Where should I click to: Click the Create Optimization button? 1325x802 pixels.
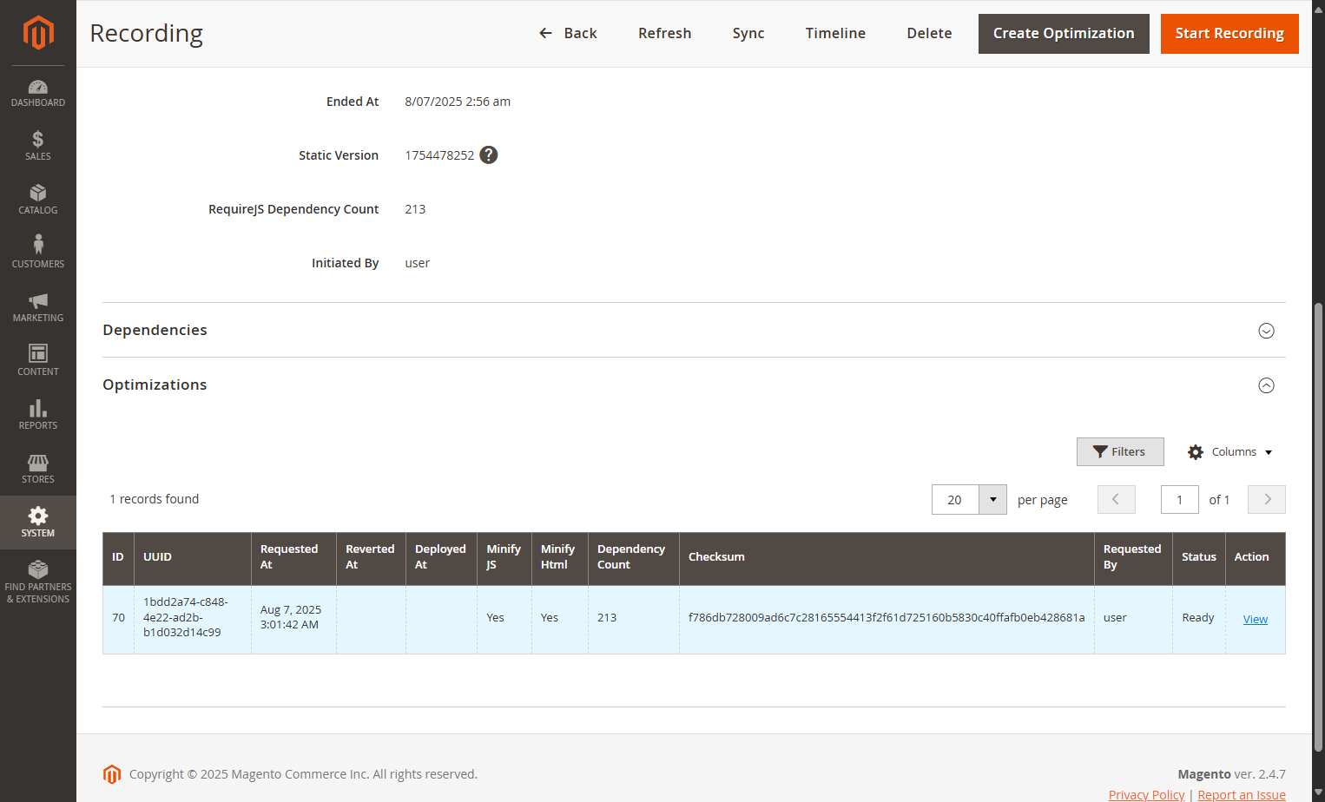point(1064,34)
